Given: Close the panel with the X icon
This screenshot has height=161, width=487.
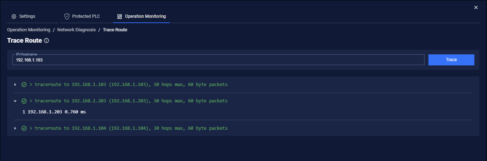Looking at the screenshot, I should click(x=476, y=7).
